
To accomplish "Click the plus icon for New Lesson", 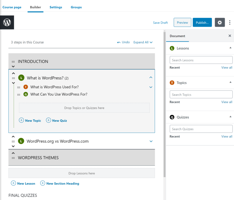I will point(13,183).
